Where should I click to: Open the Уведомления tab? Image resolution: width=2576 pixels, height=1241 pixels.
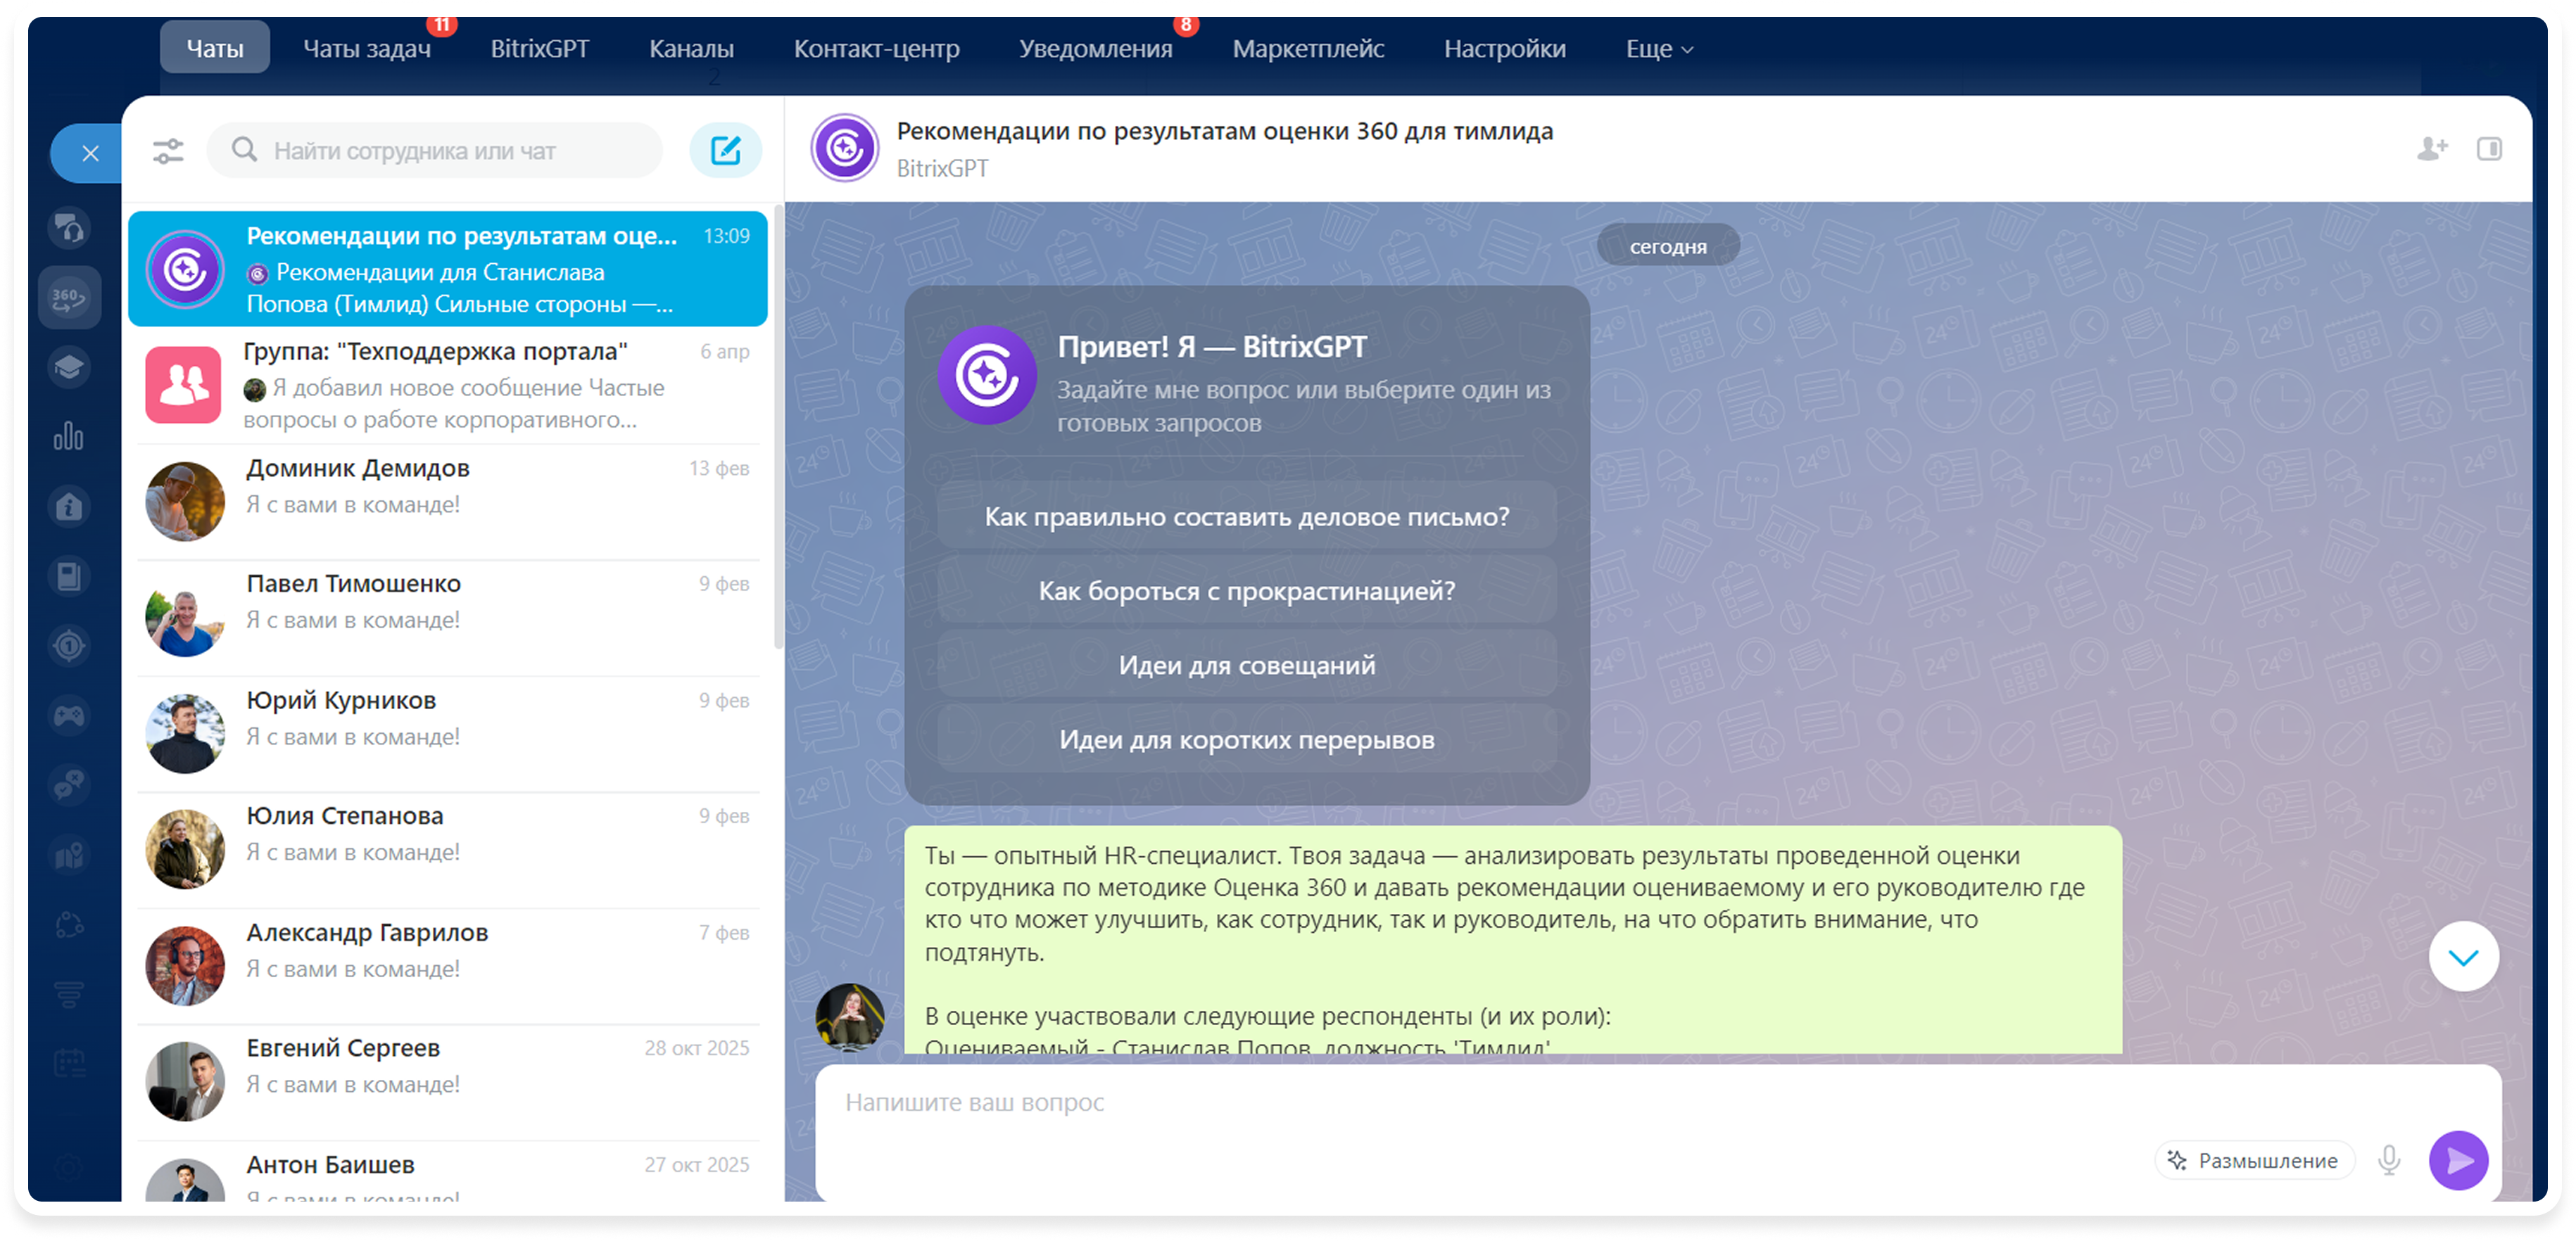point(1095,49)
